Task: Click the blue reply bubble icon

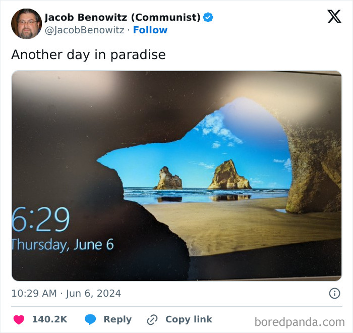Action: (x=90, y=319)
